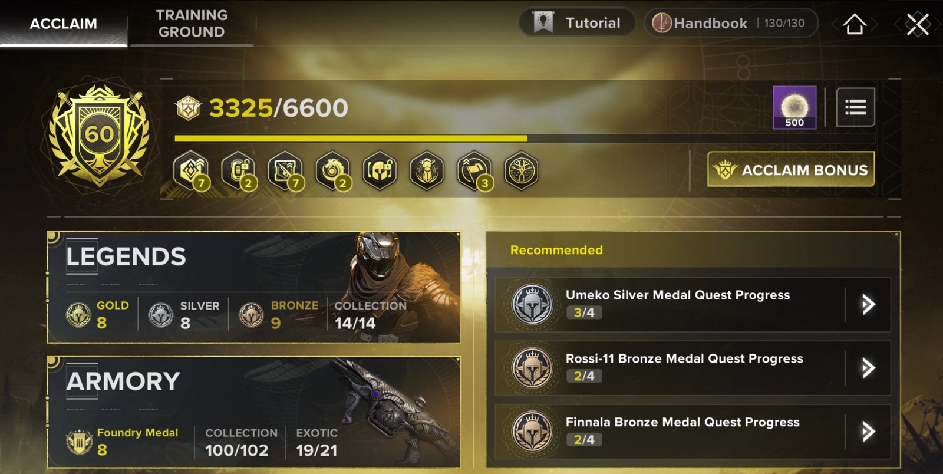Expand Umeko Silver Medal Quest arrow
The height and width of the screenshot is (474, 943).
[868, 304]
